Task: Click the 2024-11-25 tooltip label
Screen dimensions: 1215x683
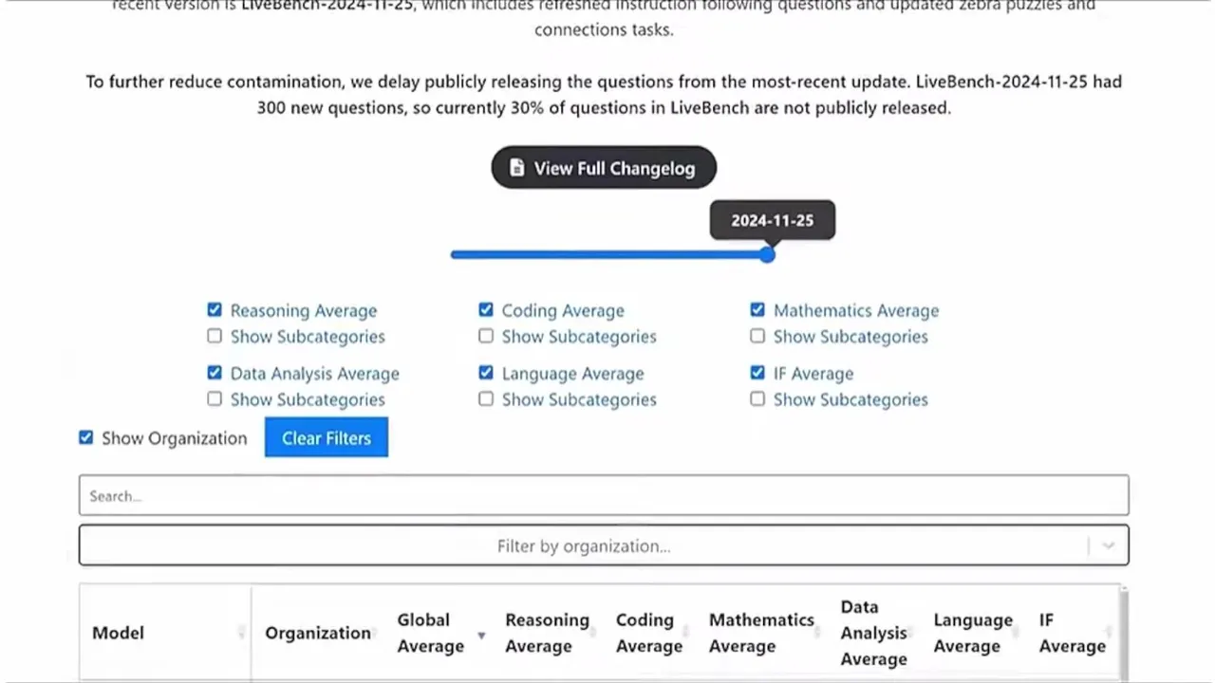Action: click(772, 220)
